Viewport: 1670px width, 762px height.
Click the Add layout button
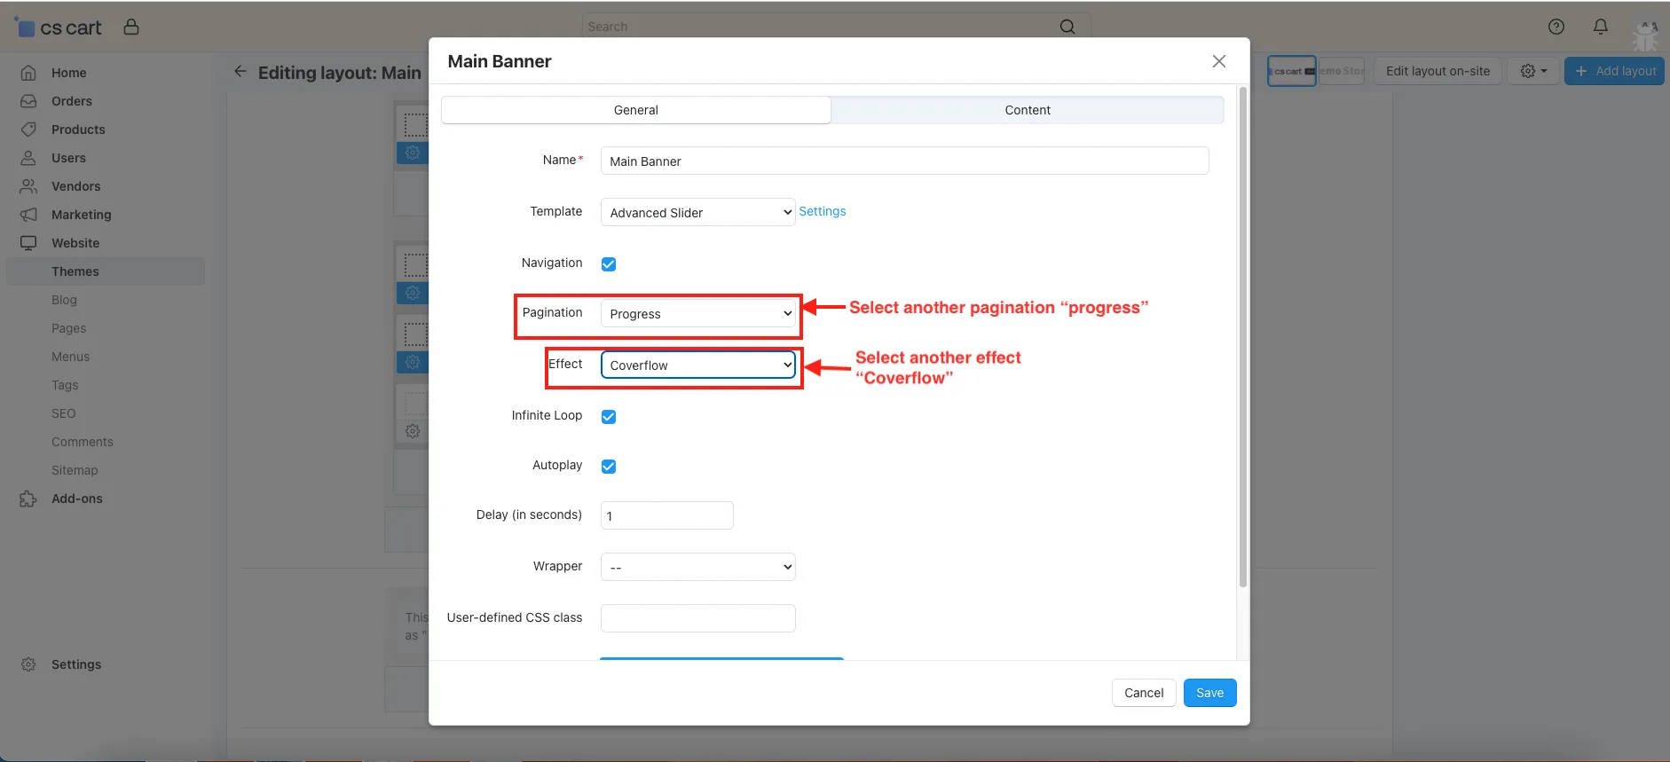(x=1614, y=71)
